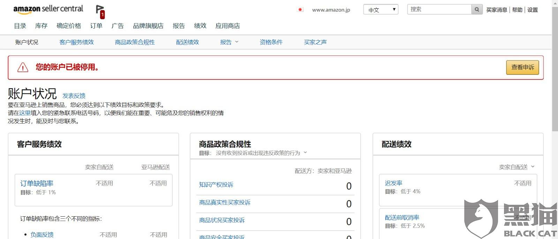Open the flag notification icon
The width and height of the screenshot is (558, 239).
click(100, 12)
